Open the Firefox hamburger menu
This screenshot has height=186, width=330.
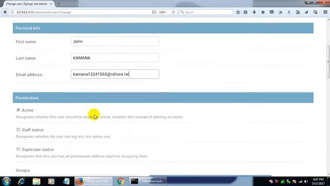click(325, 12)
